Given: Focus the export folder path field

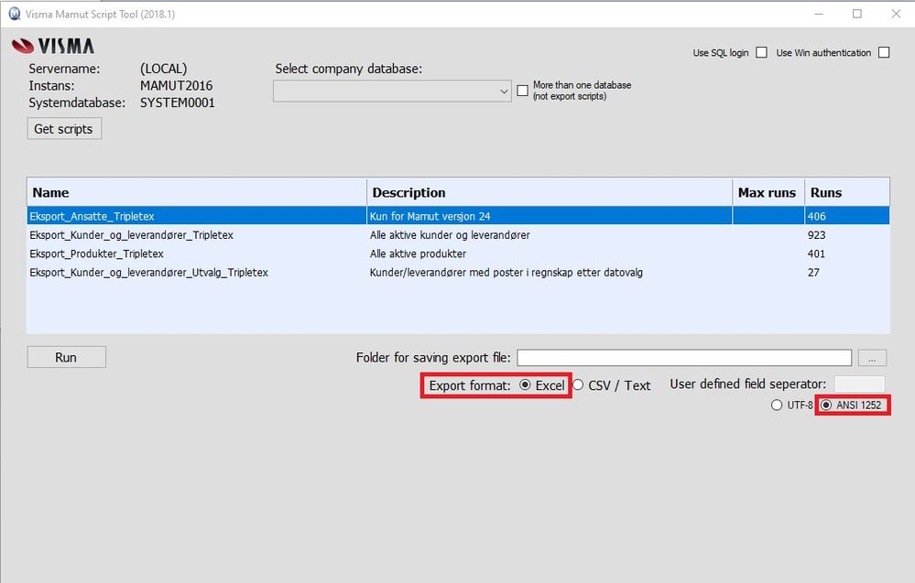Looking at the screenshot, I should [x=684, y=357].
